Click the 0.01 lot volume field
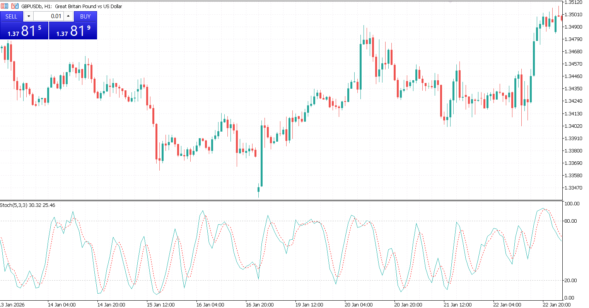This screenshot has height=308, width=589. tap(48, 16)
